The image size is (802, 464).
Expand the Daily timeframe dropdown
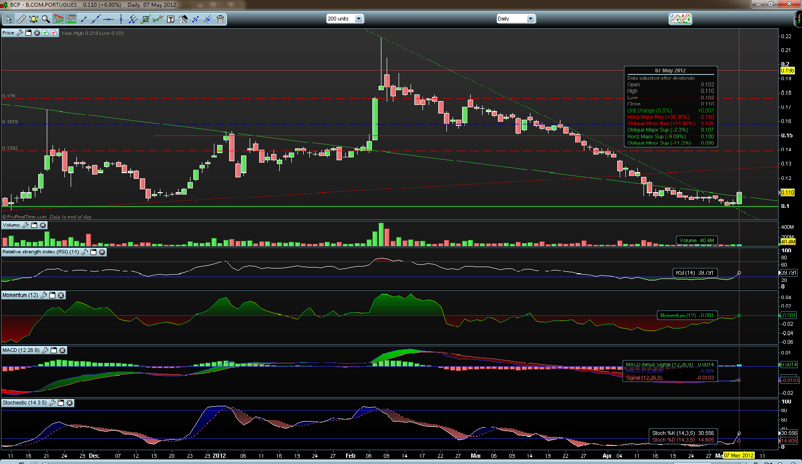[x=516, y=19]
